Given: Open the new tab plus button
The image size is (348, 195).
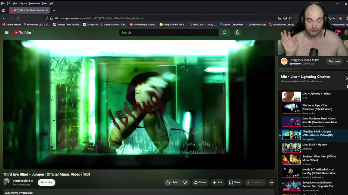Looking at the screenshot, I should [54, 10].
